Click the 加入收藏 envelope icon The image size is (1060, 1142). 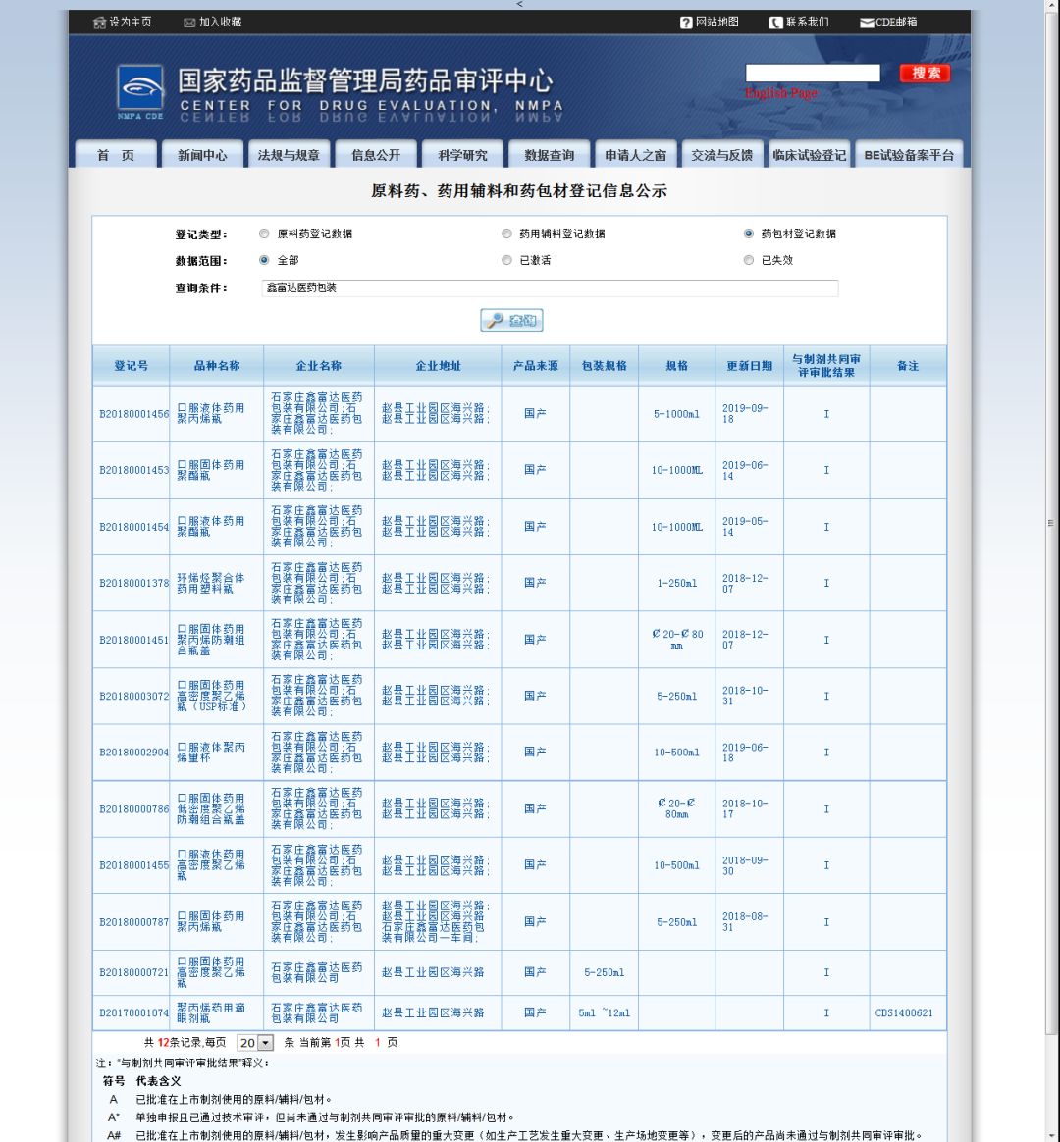coord(189,23)
